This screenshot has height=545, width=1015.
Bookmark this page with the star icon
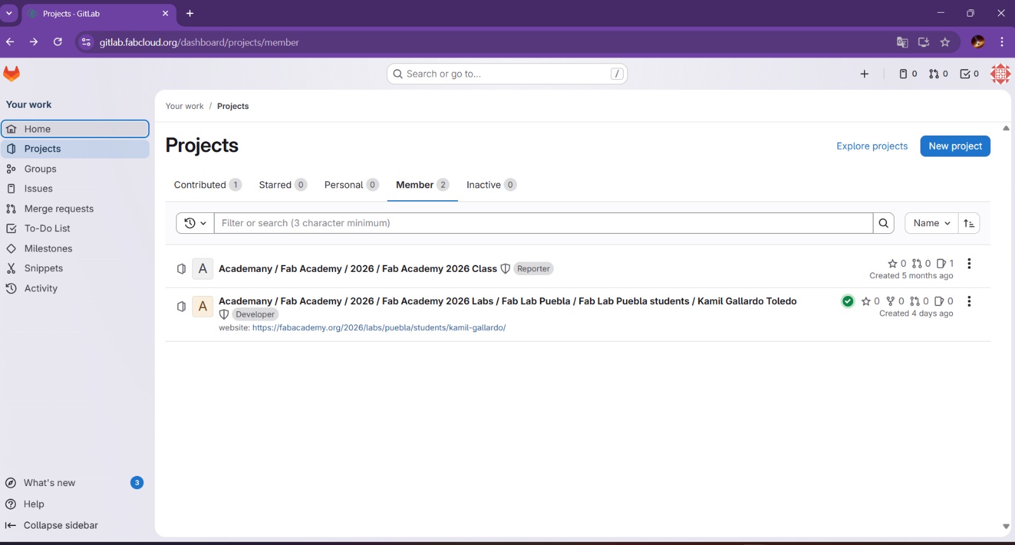[945, 42]
